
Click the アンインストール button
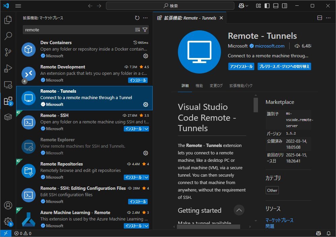[x=241, y=66]
